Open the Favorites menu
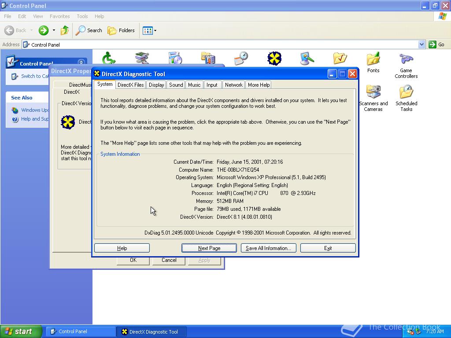The height and width of the screenshot is (338, 451). (x=59, y=16)
